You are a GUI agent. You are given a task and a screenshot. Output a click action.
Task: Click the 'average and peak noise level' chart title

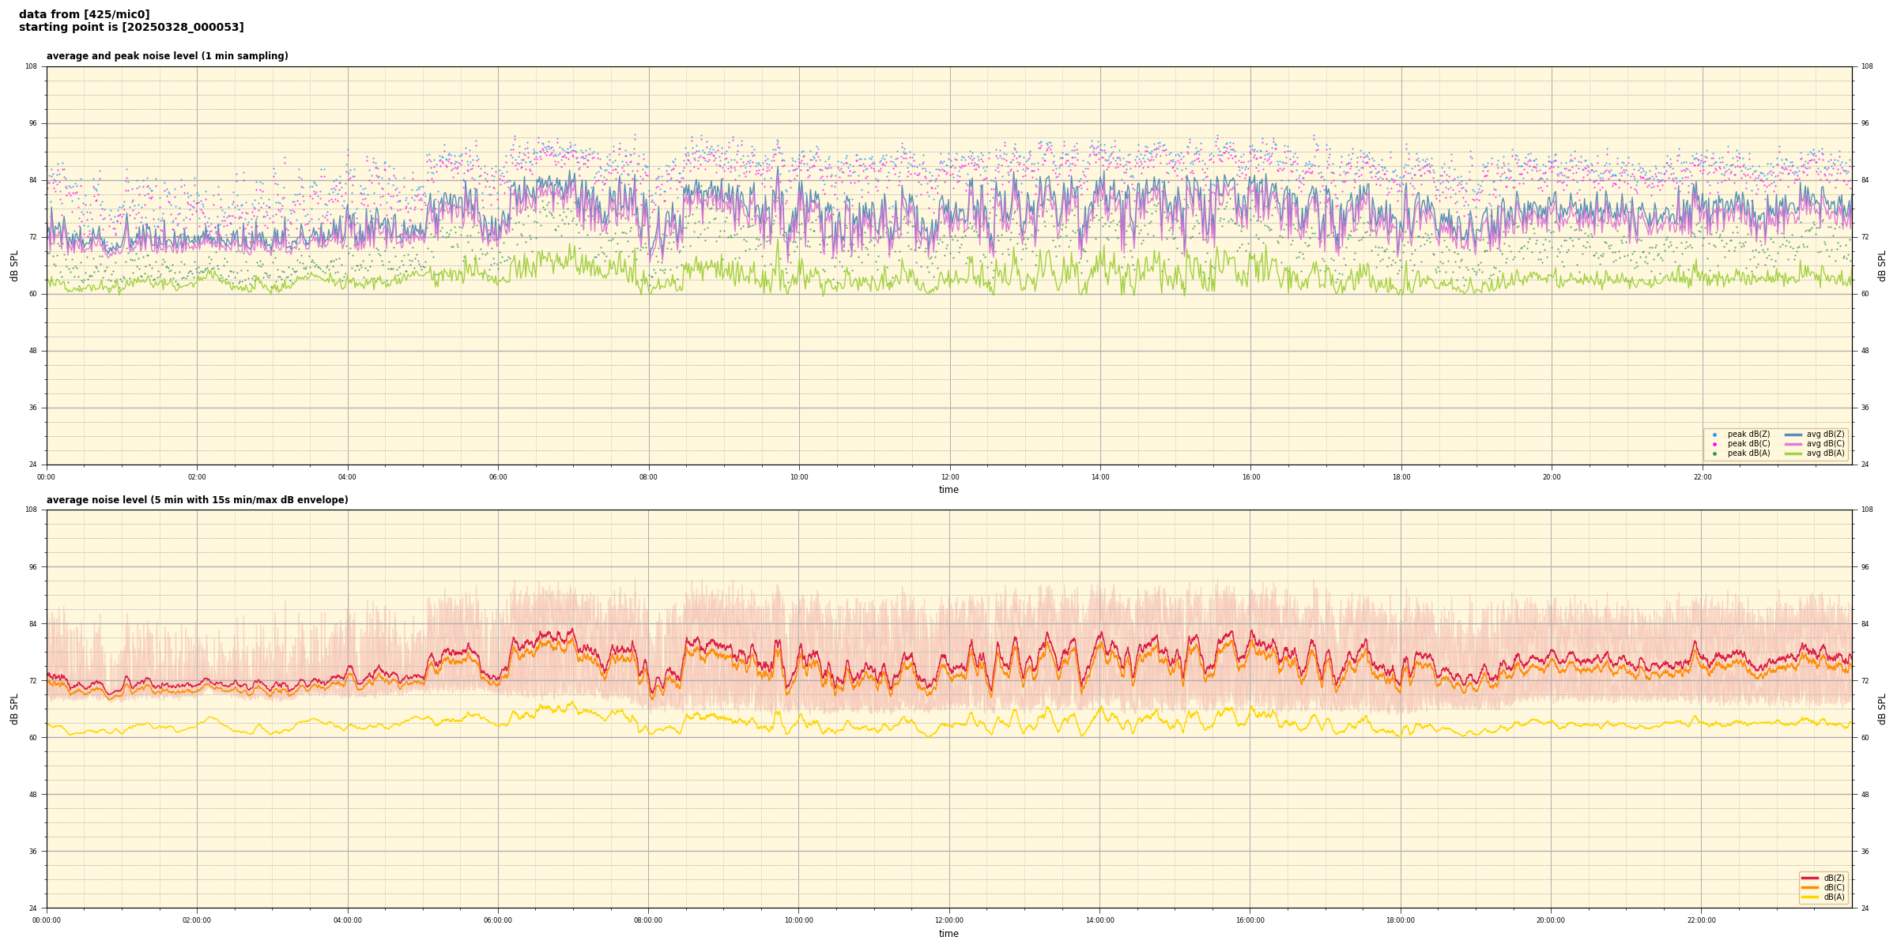coord(167,56)
